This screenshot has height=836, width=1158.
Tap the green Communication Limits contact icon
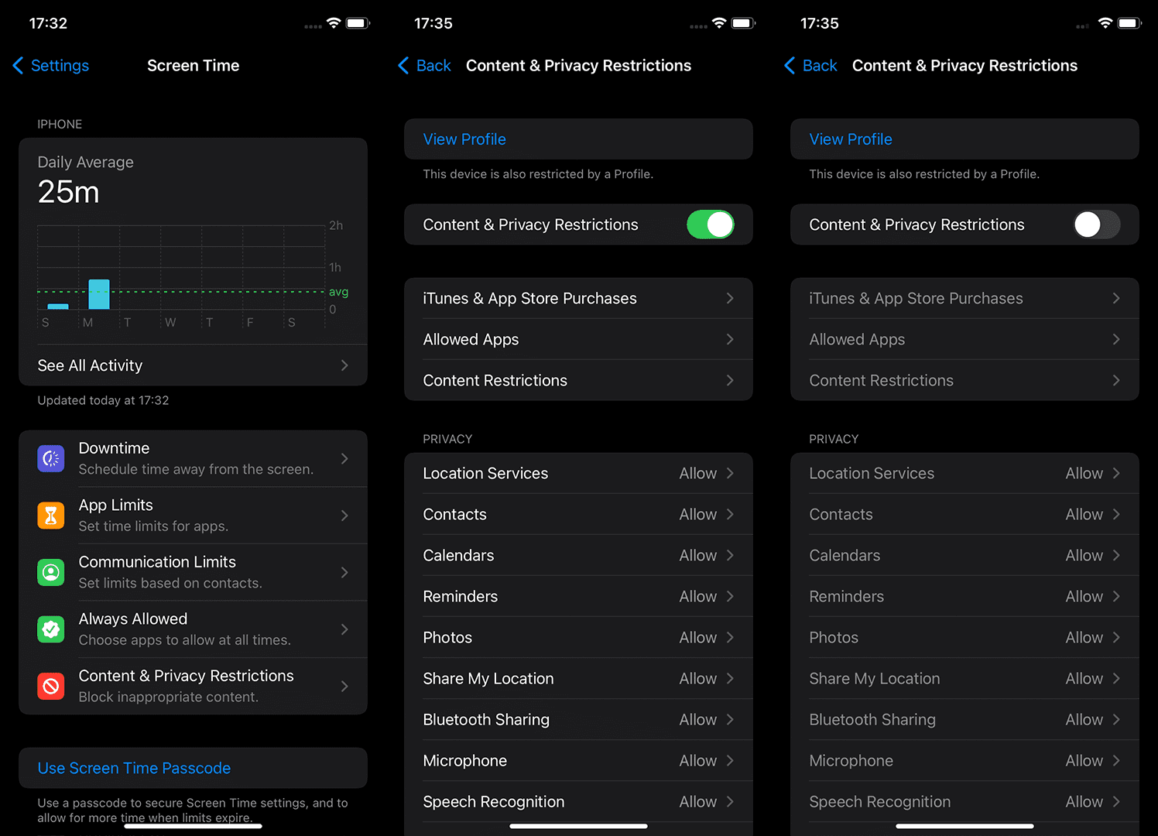51,572
